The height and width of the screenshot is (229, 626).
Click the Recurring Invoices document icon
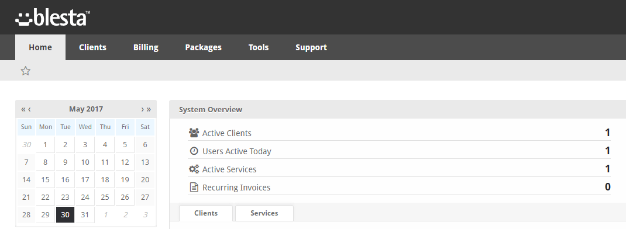tap(194, 187)
